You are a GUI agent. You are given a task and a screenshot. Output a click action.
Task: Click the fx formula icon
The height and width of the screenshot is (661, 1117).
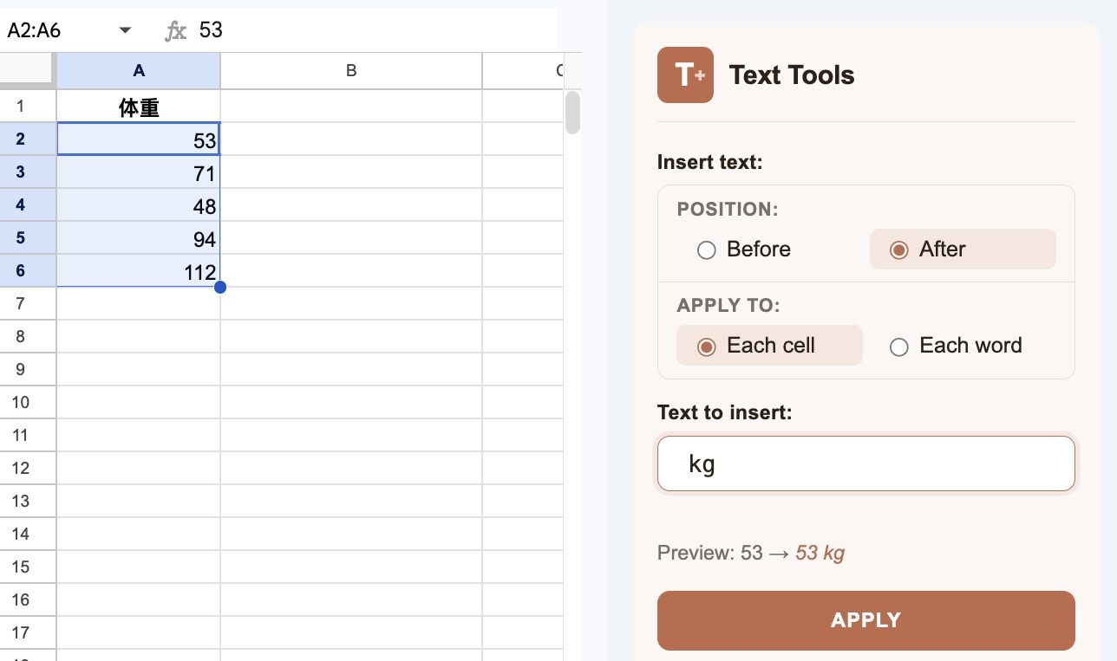(x=175, y=29)
